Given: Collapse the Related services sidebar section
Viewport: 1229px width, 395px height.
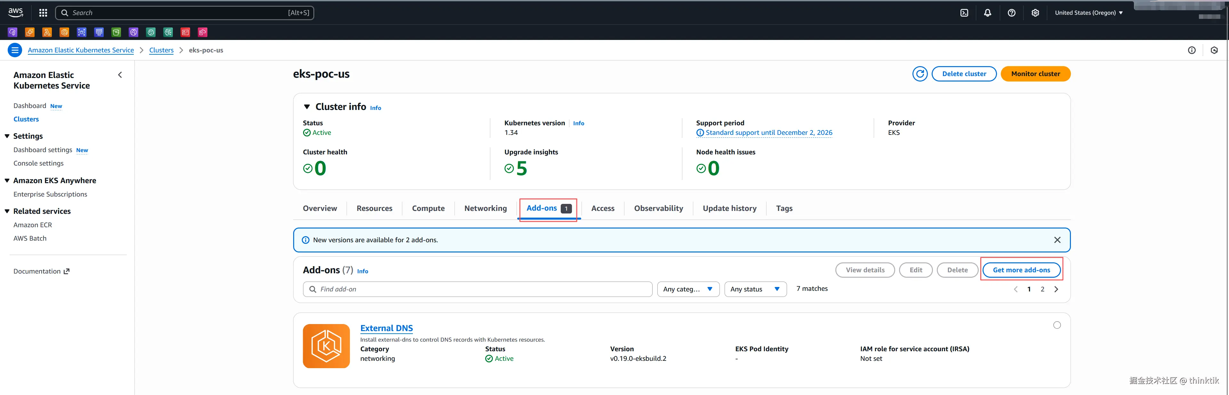Looking at the screenshot, I should 7,211.
